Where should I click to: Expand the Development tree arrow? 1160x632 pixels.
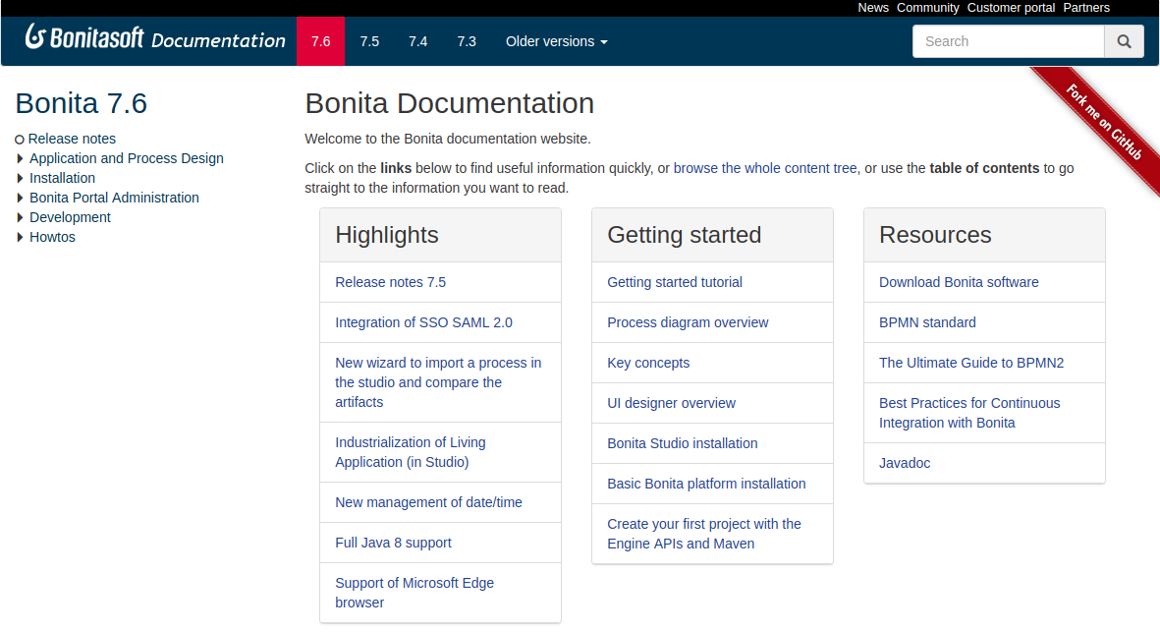tap(20, 217)
